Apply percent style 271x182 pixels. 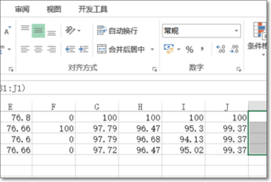(x=190, y=50)
